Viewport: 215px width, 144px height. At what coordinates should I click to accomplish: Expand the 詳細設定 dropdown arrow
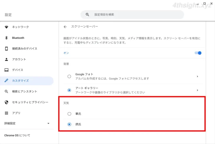(48, 123)
